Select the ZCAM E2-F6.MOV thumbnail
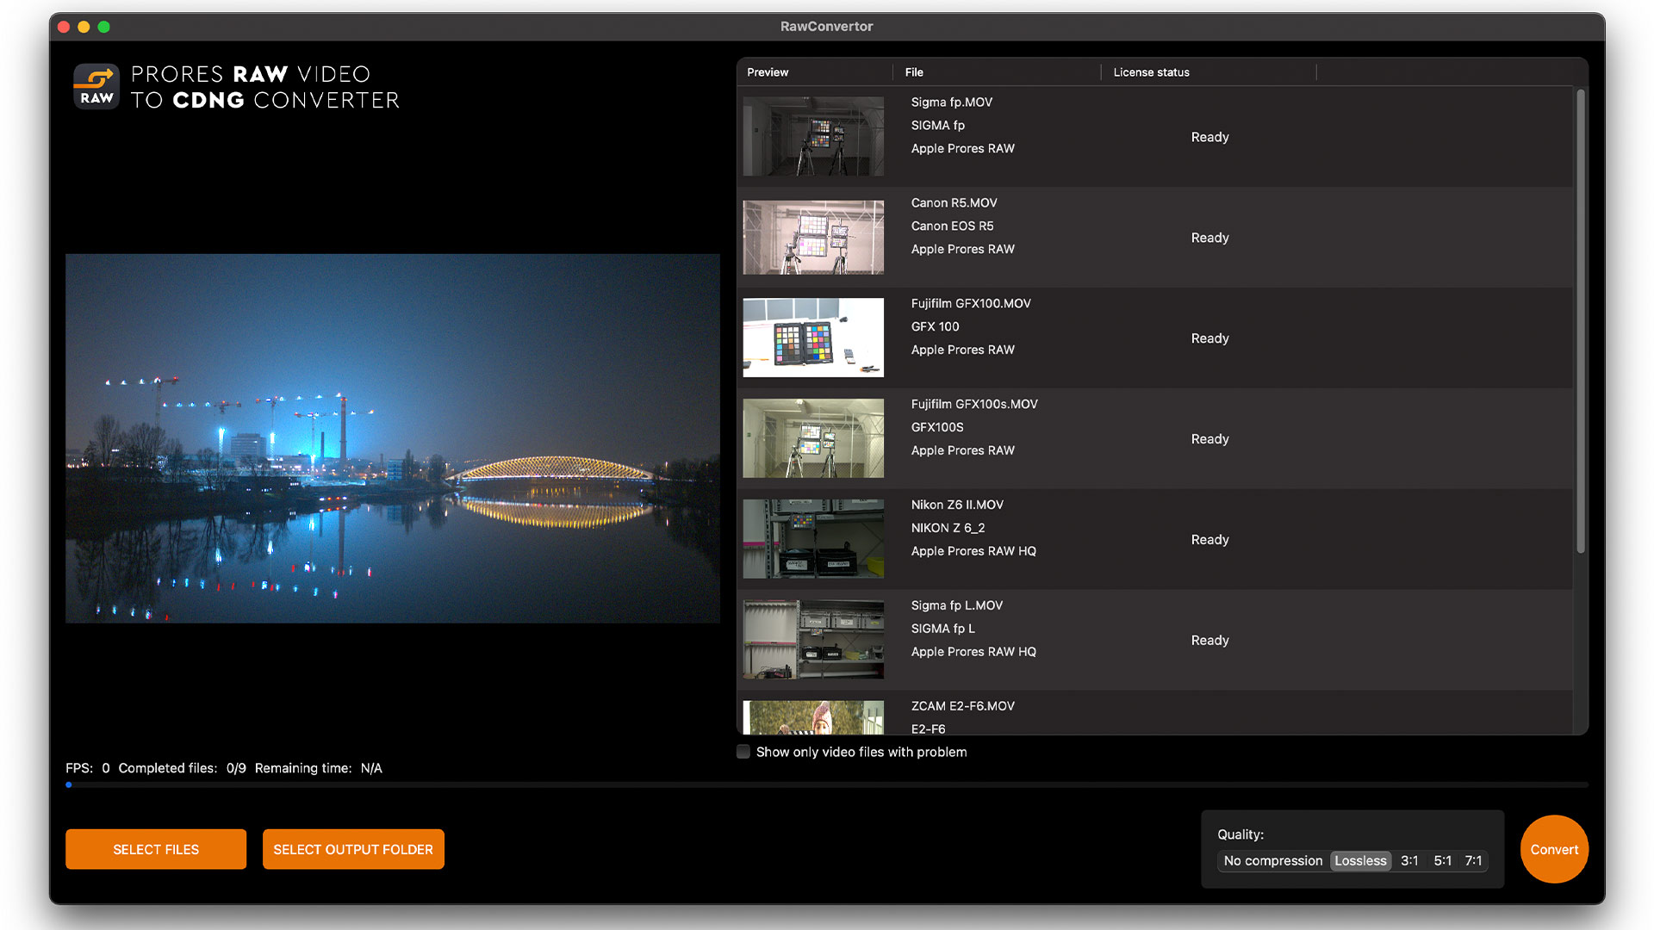The width and height of the screenshot is (1654, 930). [x=813, y=717]
